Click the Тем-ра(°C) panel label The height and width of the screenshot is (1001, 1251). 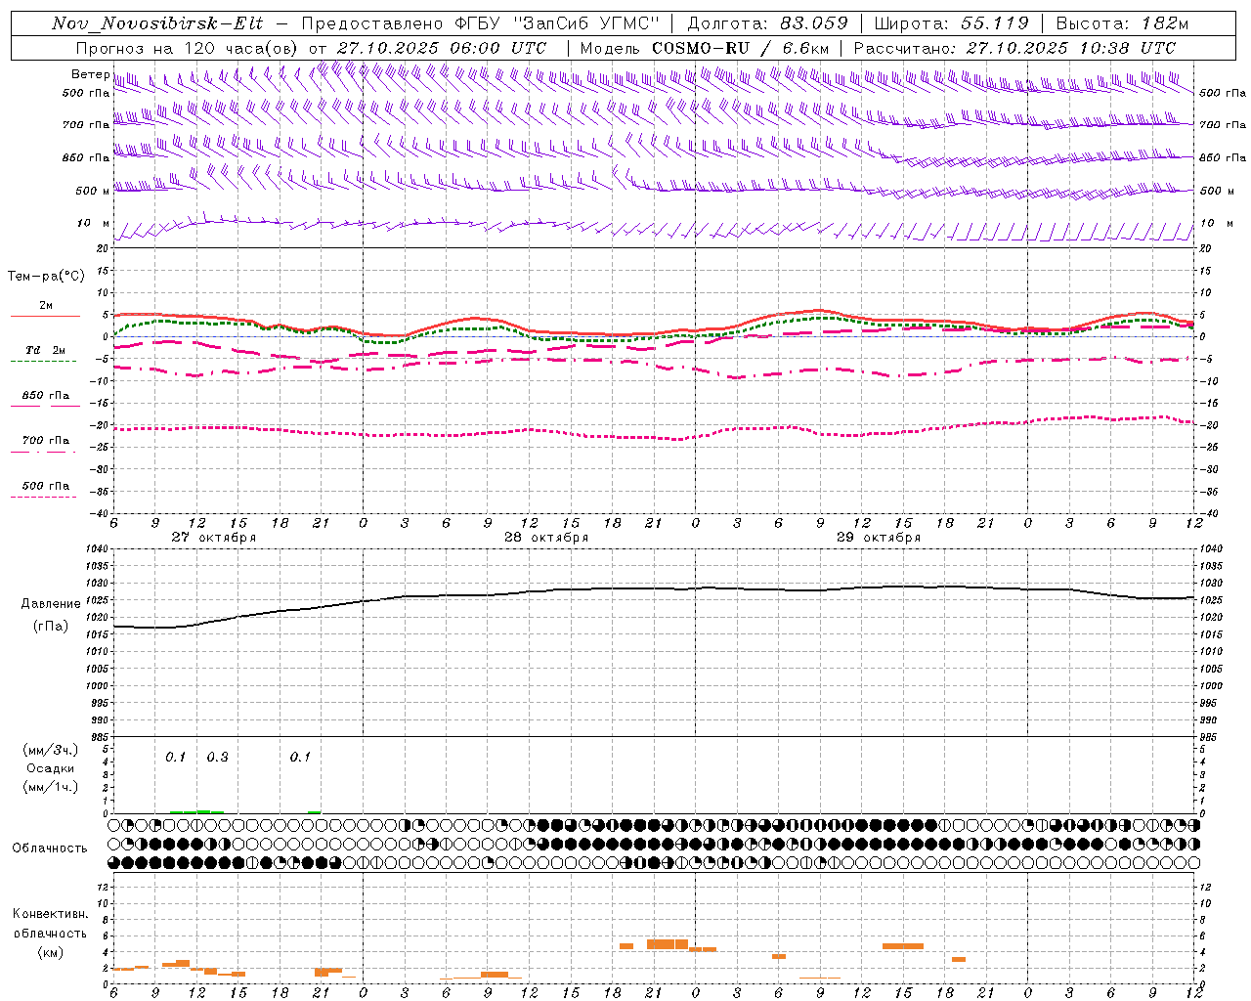click(x=46, y=277)
